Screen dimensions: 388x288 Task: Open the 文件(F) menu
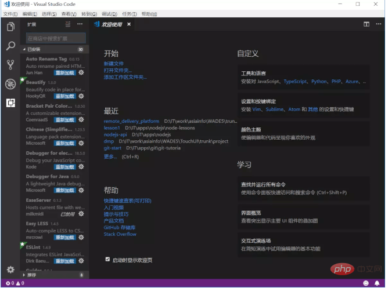pyautogui.click(x=10, y=14)
